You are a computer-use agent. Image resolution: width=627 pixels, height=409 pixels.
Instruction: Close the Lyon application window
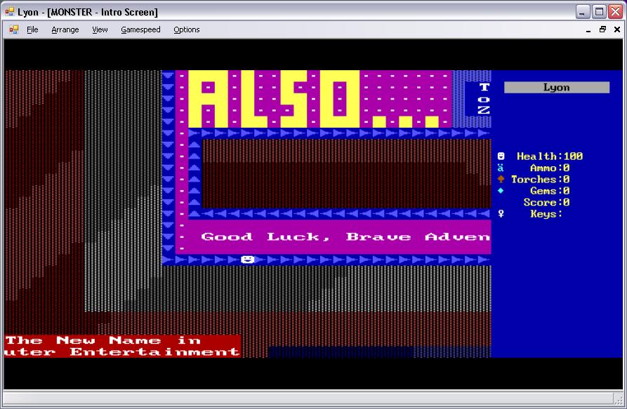(615, 12)
